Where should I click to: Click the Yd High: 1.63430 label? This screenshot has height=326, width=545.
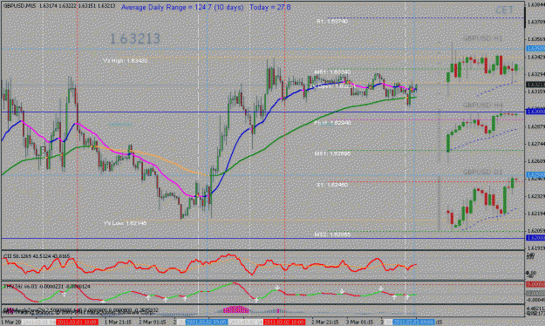click(125, 61)
